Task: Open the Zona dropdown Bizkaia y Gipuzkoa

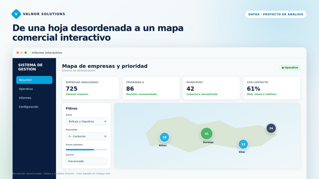Action: pyautogui.click(x=86, y=122)
